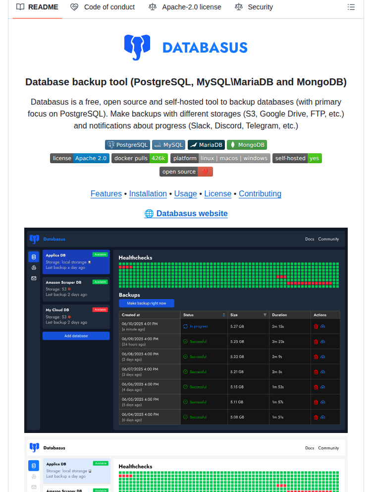This screenshot has width=372, height=492.
Task: Click the MariaDB badge
Action: (206, 145)
